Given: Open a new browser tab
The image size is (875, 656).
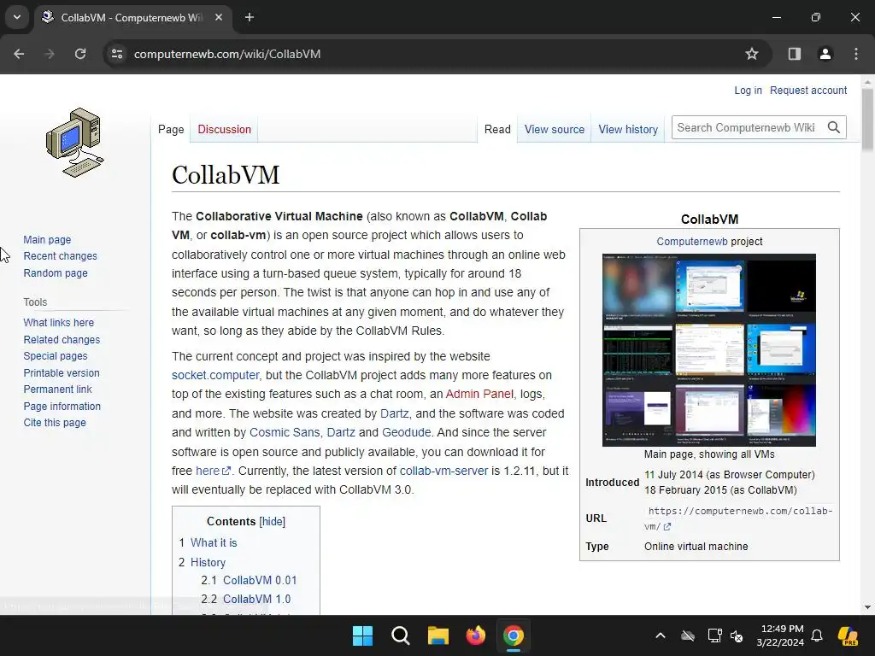Looking at the screenshot, I should point(250,17).
